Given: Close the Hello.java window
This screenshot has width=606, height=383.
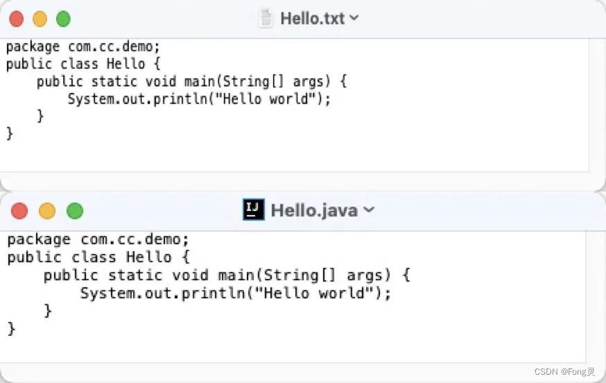Looking at the screenshot, I should click(19, 211).
